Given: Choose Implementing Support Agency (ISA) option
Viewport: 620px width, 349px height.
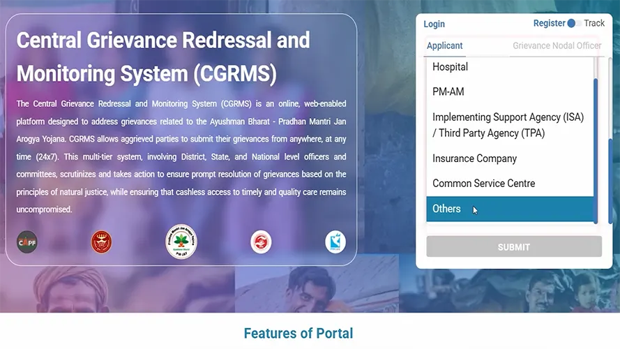Looking at the screenshot, I should tap(510, 125).
